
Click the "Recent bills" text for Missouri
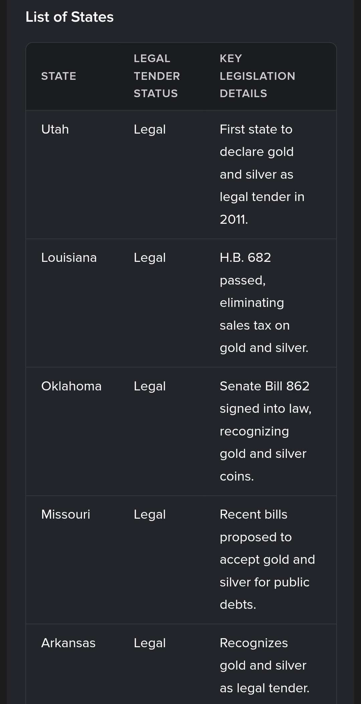coord(253,514)
